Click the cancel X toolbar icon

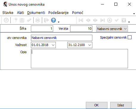pos(124,20)
